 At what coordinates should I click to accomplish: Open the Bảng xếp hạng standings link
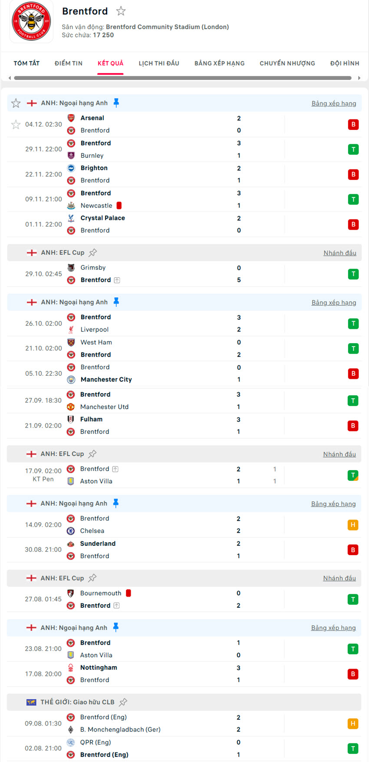[334, 103]
